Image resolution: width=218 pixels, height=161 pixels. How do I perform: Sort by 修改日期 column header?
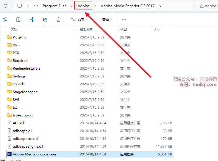(x=87, y=30)
